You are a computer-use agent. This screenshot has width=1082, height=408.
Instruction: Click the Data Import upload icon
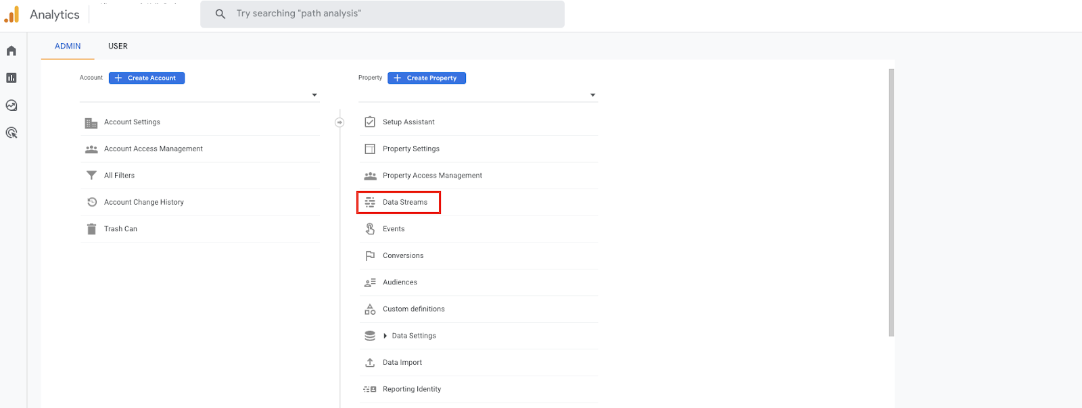click(x=370, y=363)
